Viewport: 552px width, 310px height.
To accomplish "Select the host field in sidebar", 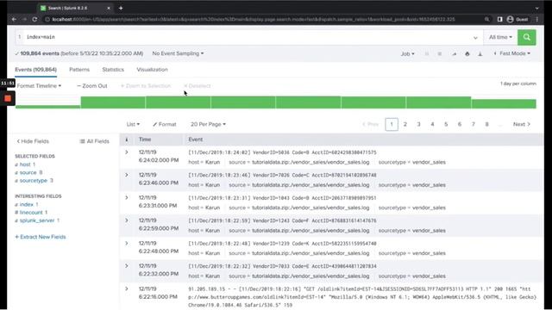I will (x=25, y=164).
